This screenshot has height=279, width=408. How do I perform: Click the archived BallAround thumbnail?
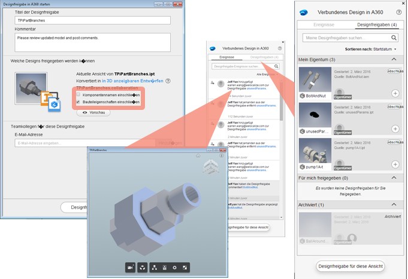click(x=315, y=225)
